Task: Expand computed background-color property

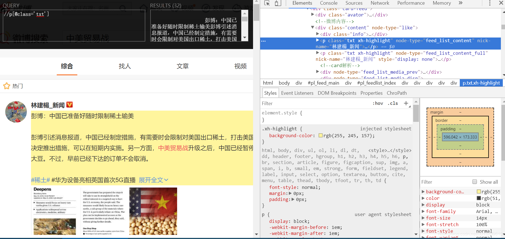Action: [423, 192]
